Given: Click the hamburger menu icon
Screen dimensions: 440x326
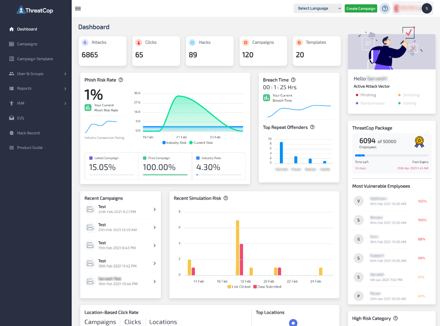Looking at the screenshot, I should (78, 9).
